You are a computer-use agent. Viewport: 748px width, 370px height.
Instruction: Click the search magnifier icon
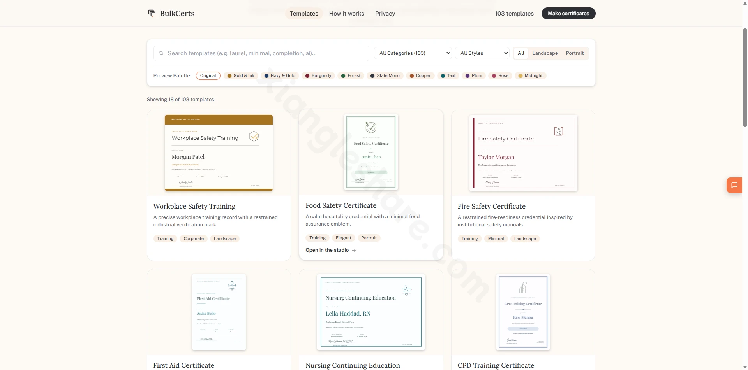[161, 53]
